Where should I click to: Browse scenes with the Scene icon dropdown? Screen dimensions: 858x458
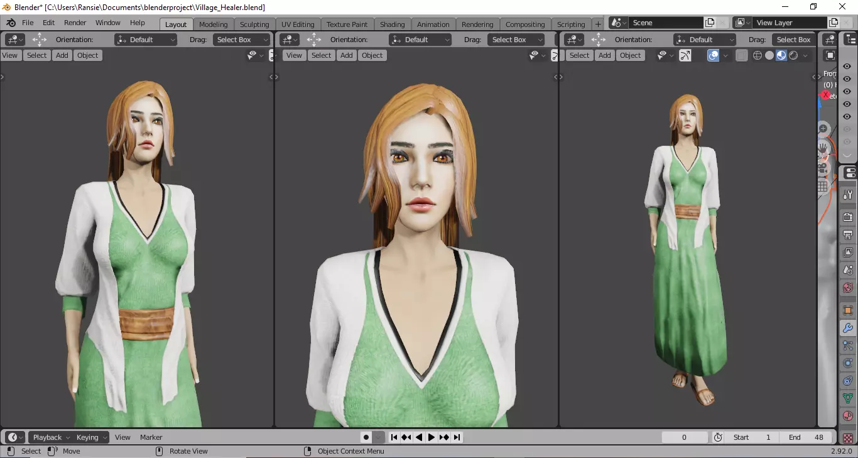tap(618, 23)
